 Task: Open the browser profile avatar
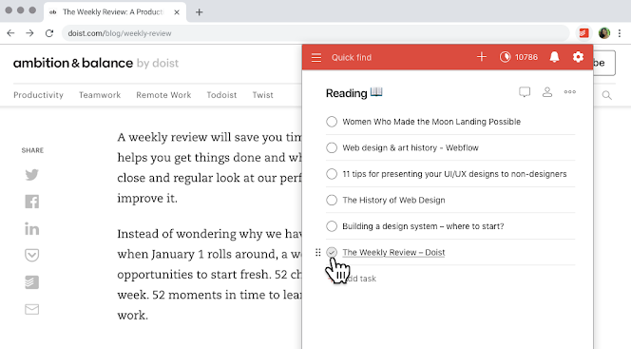(x=604, y=33)
